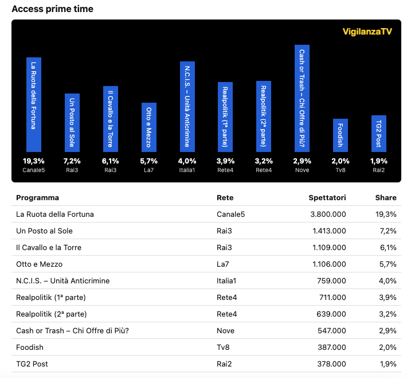
Task: Click the 759.000 spettatori value
Action: click(331, 281)
